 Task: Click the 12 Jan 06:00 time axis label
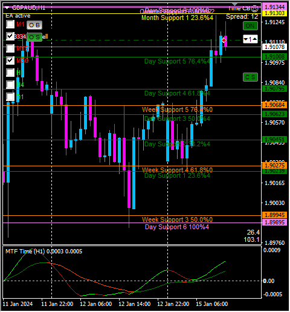coord(96,304)
